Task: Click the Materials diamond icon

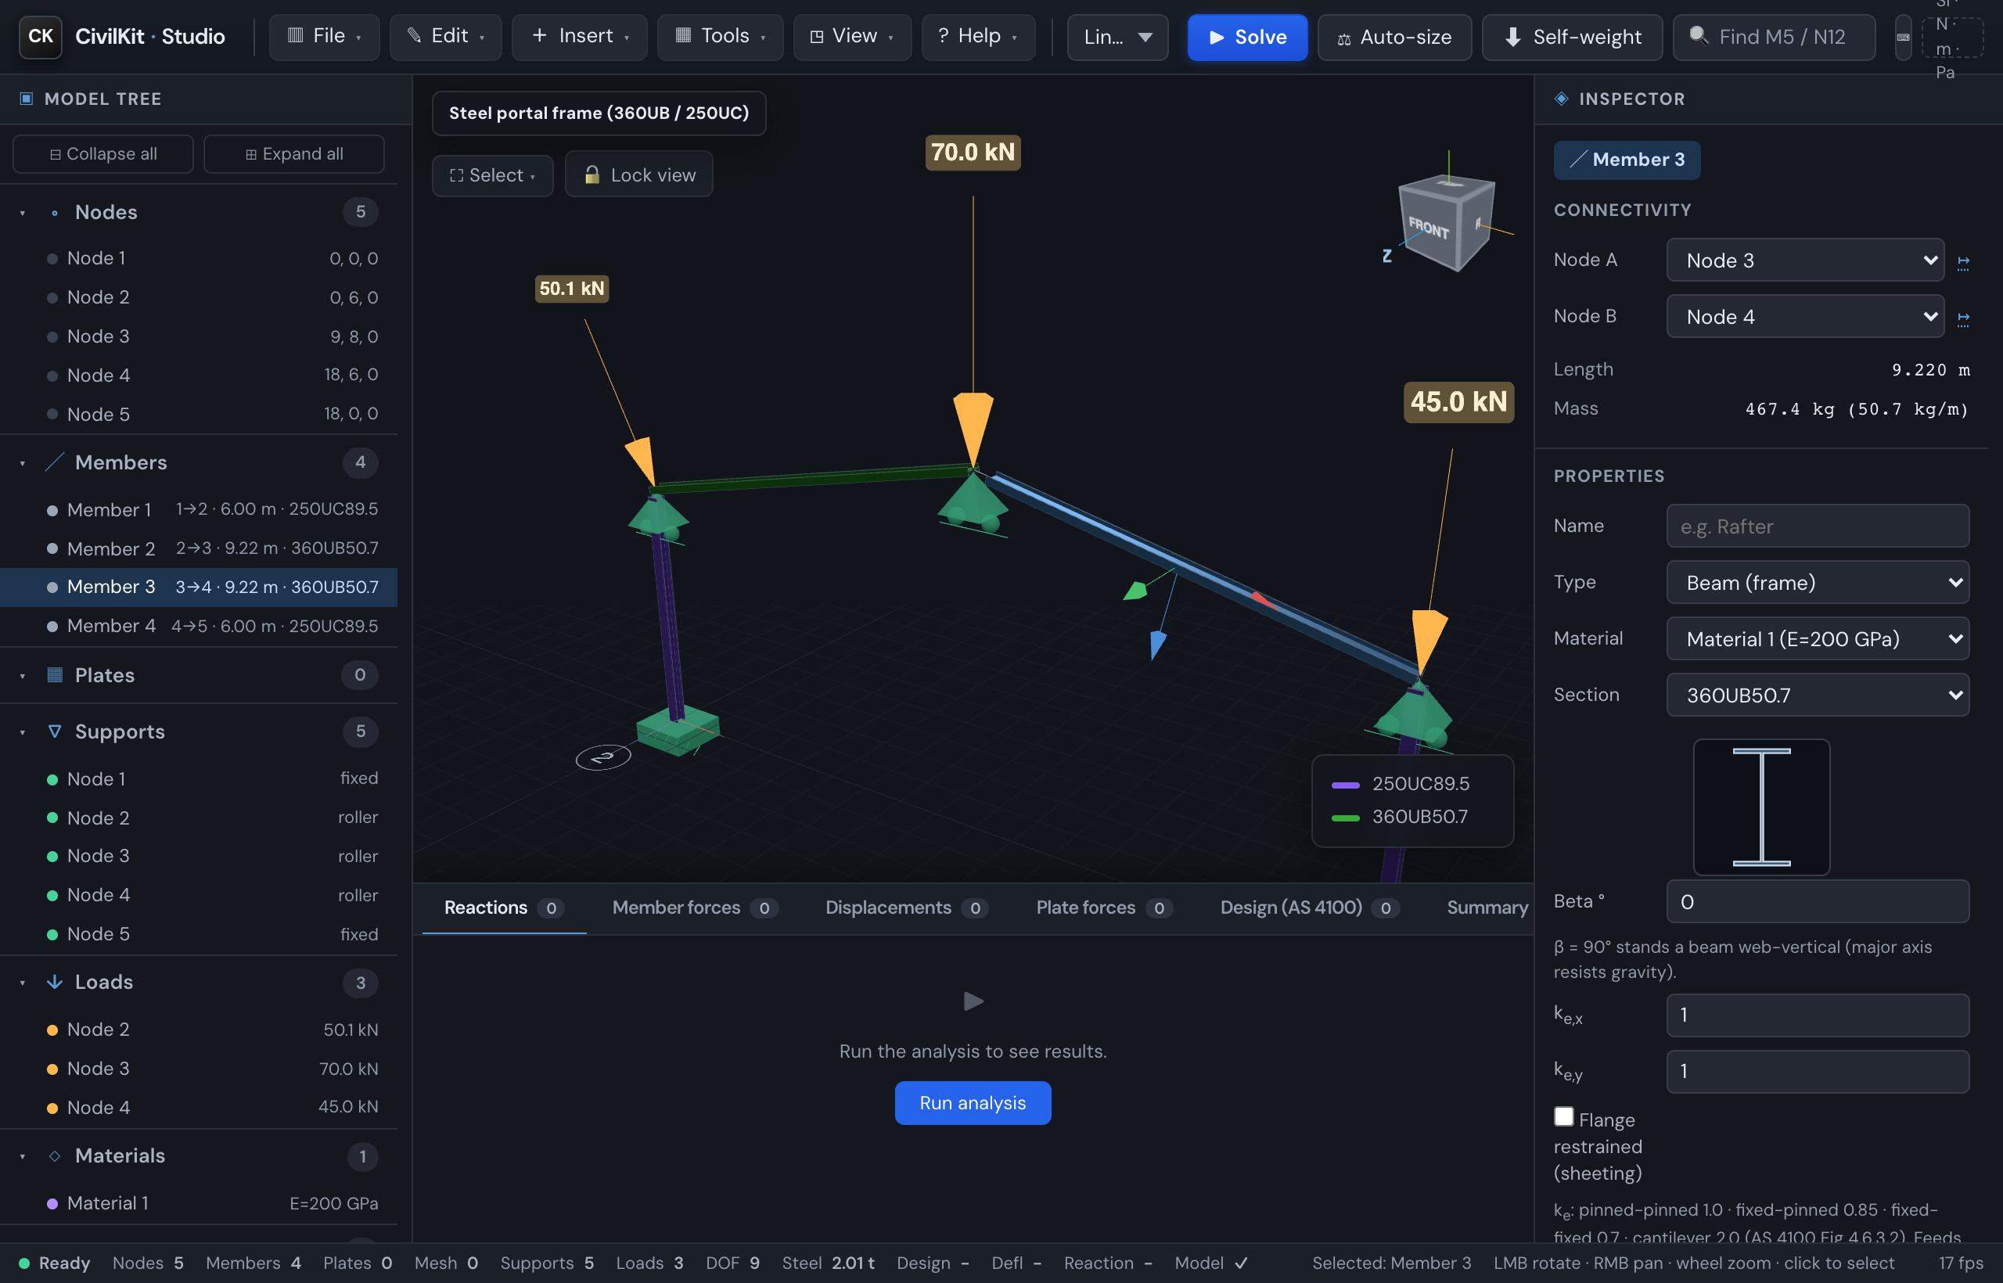Action: point(54,1155)
